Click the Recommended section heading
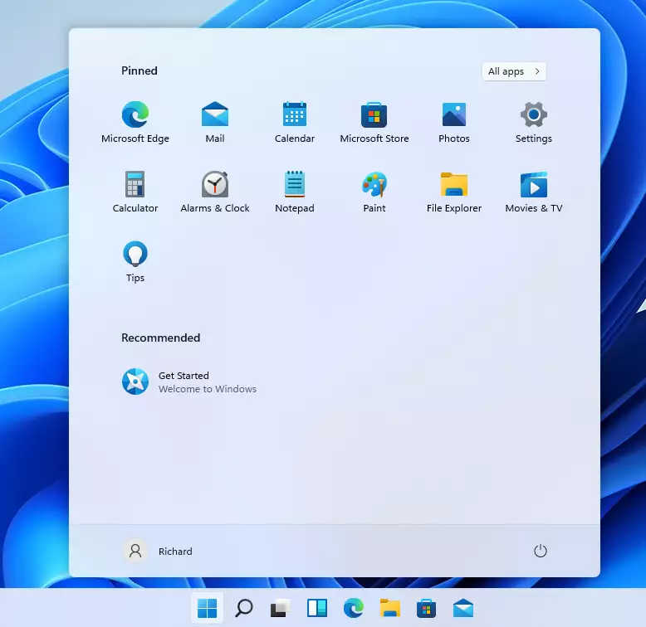 point(161,338)
